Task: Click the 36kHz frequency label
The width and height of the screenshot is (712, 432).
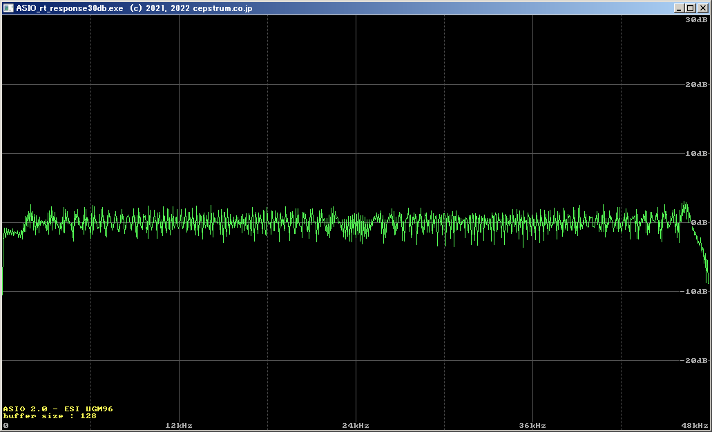Action: click(532, 426)
